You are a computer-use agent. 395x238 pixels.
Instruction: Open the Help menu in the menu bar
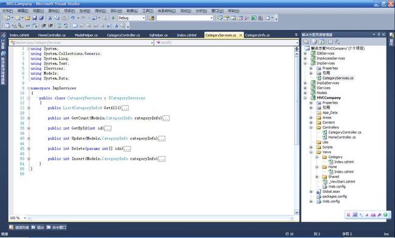[233, 11]
